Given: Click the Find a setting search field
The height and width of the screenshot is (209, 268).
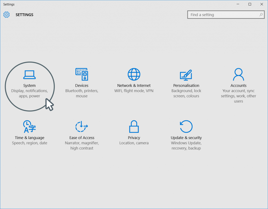Looking at the screenshot, I should point(225,15).
